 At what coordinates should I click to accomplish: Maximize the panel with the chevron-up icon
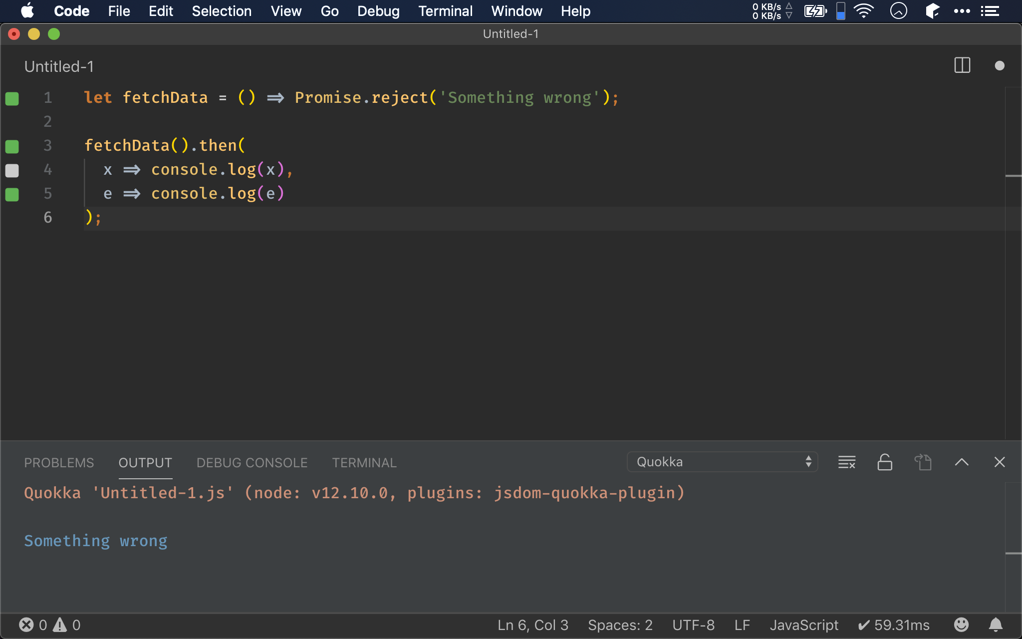pos(961,462)
